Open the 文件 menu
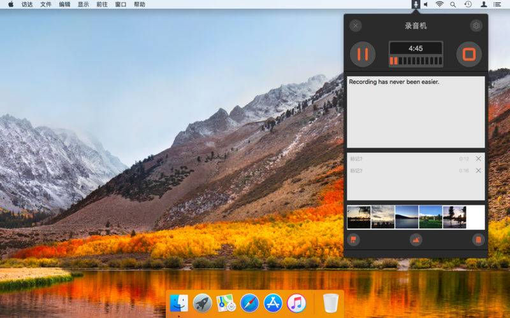Image resolution: width=510 pixels, height=318 pixels. pyautogui.click(x=46, y=4)
